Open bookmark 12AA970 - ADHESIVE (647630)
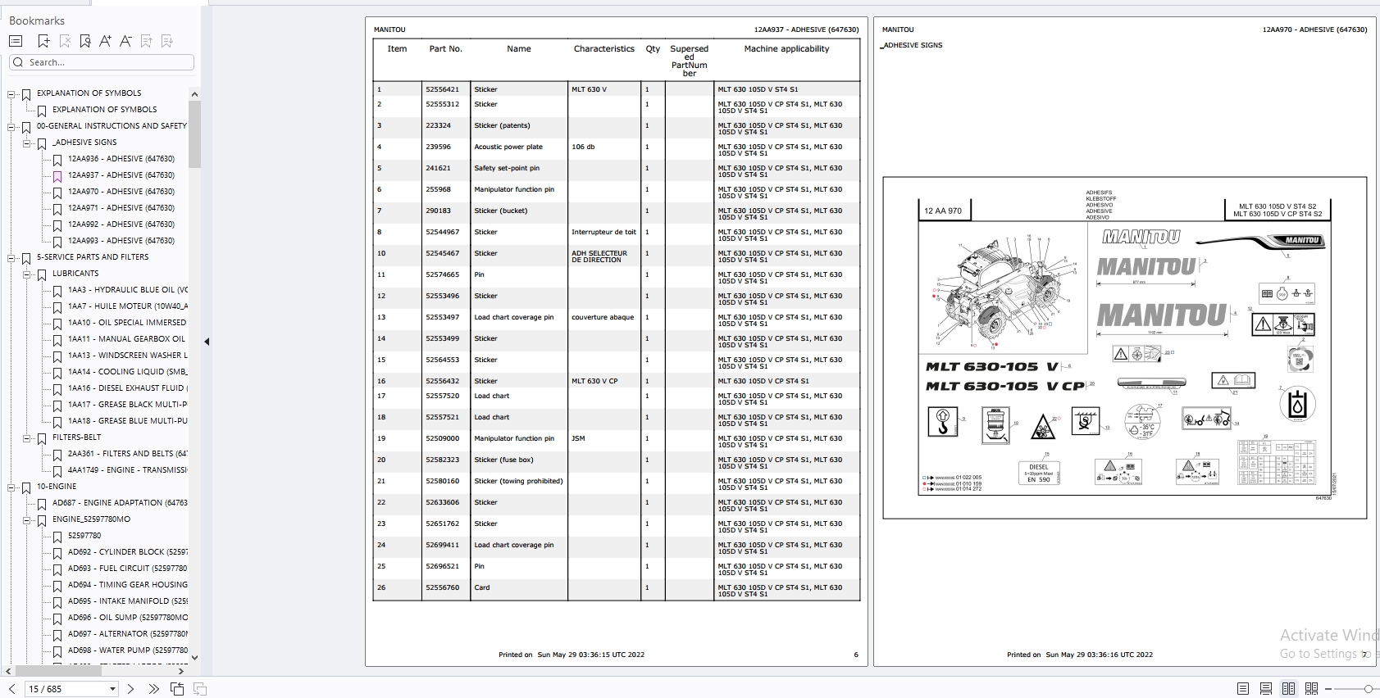The image size is (1380, 698). tap(121, 192)
